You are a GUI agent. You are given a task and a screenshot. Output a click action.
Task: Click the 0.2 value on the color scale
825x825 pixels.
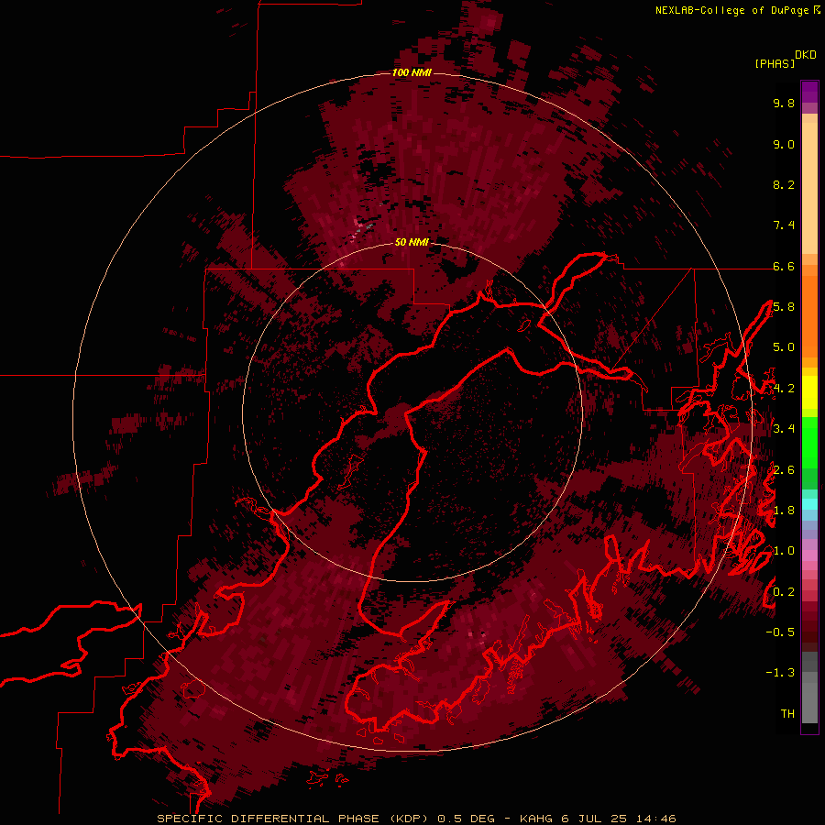[784, 592]
